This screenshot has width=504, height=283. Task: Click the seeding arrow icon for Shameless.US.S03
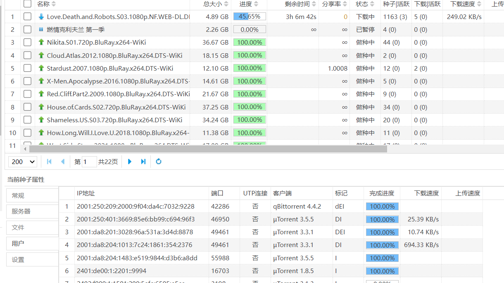pyautogui.click(x=41, y=120)
